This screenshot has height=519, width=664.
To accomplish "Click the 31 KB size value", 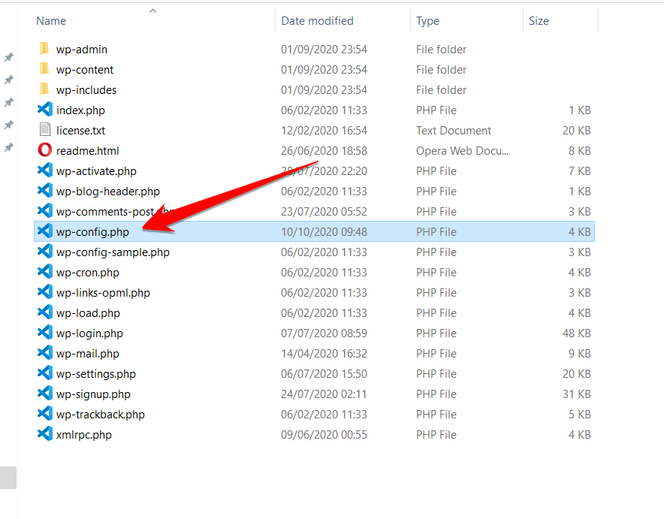I will (x=576, y=394).
